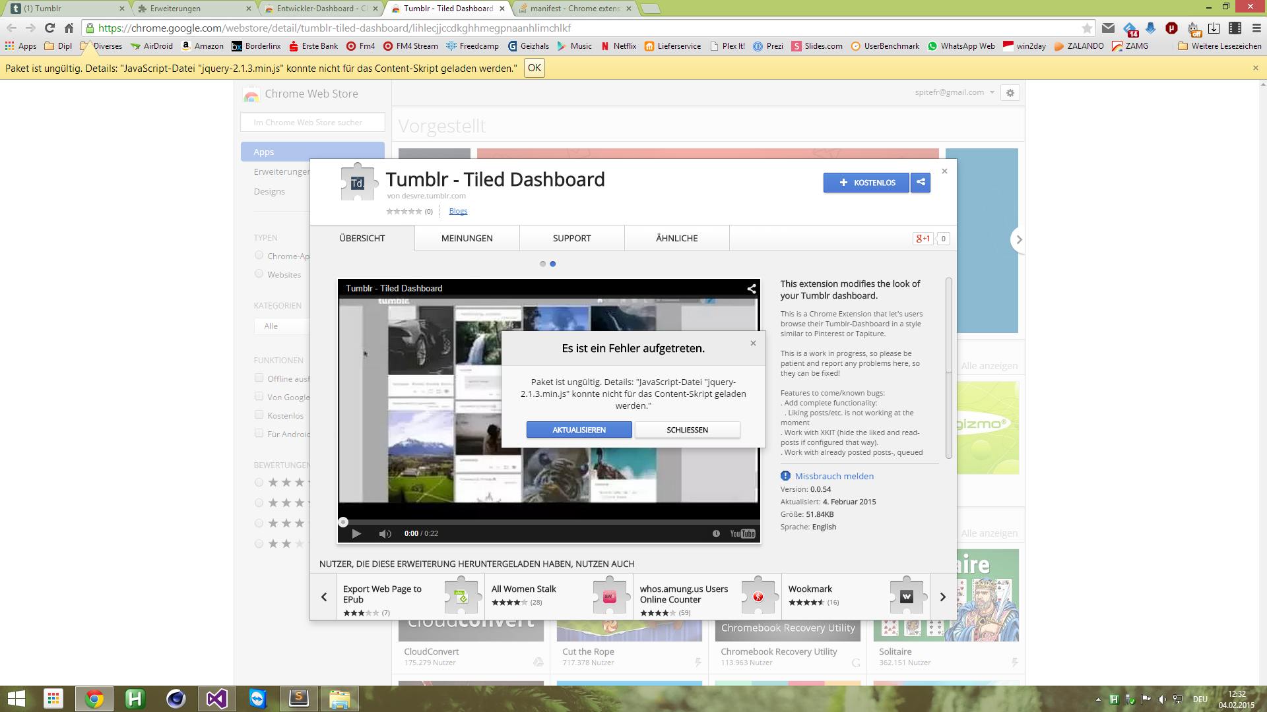1267x712 pixels.
Task: Click the back navigation arrow
Action: (x=11, y=28)
